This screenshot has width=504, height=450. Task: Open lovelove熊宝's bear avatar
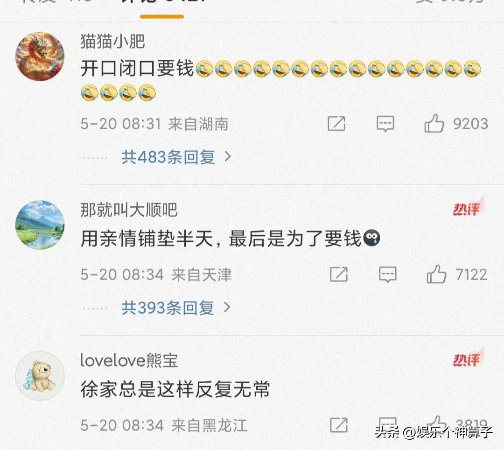pos(40,376)
